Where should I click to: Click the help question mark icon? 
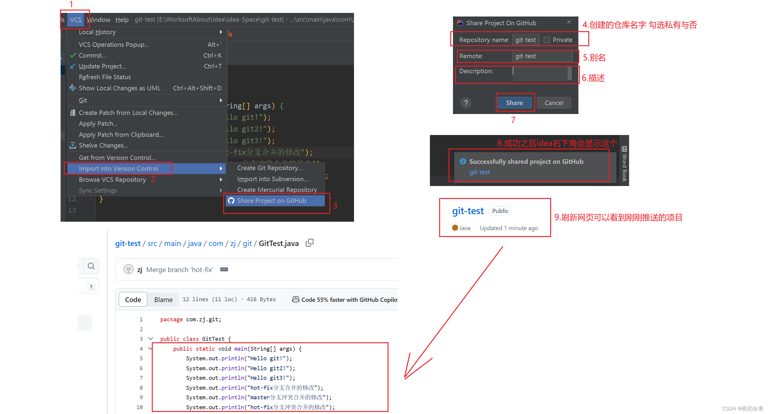pyautogui.click(x=466, y=103)
